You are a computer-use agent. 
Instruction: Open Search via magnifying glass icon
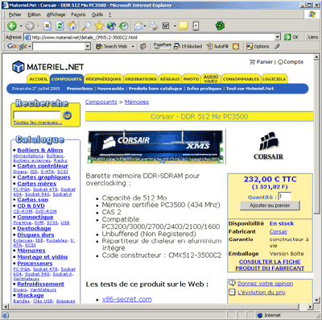click(86, 26)
